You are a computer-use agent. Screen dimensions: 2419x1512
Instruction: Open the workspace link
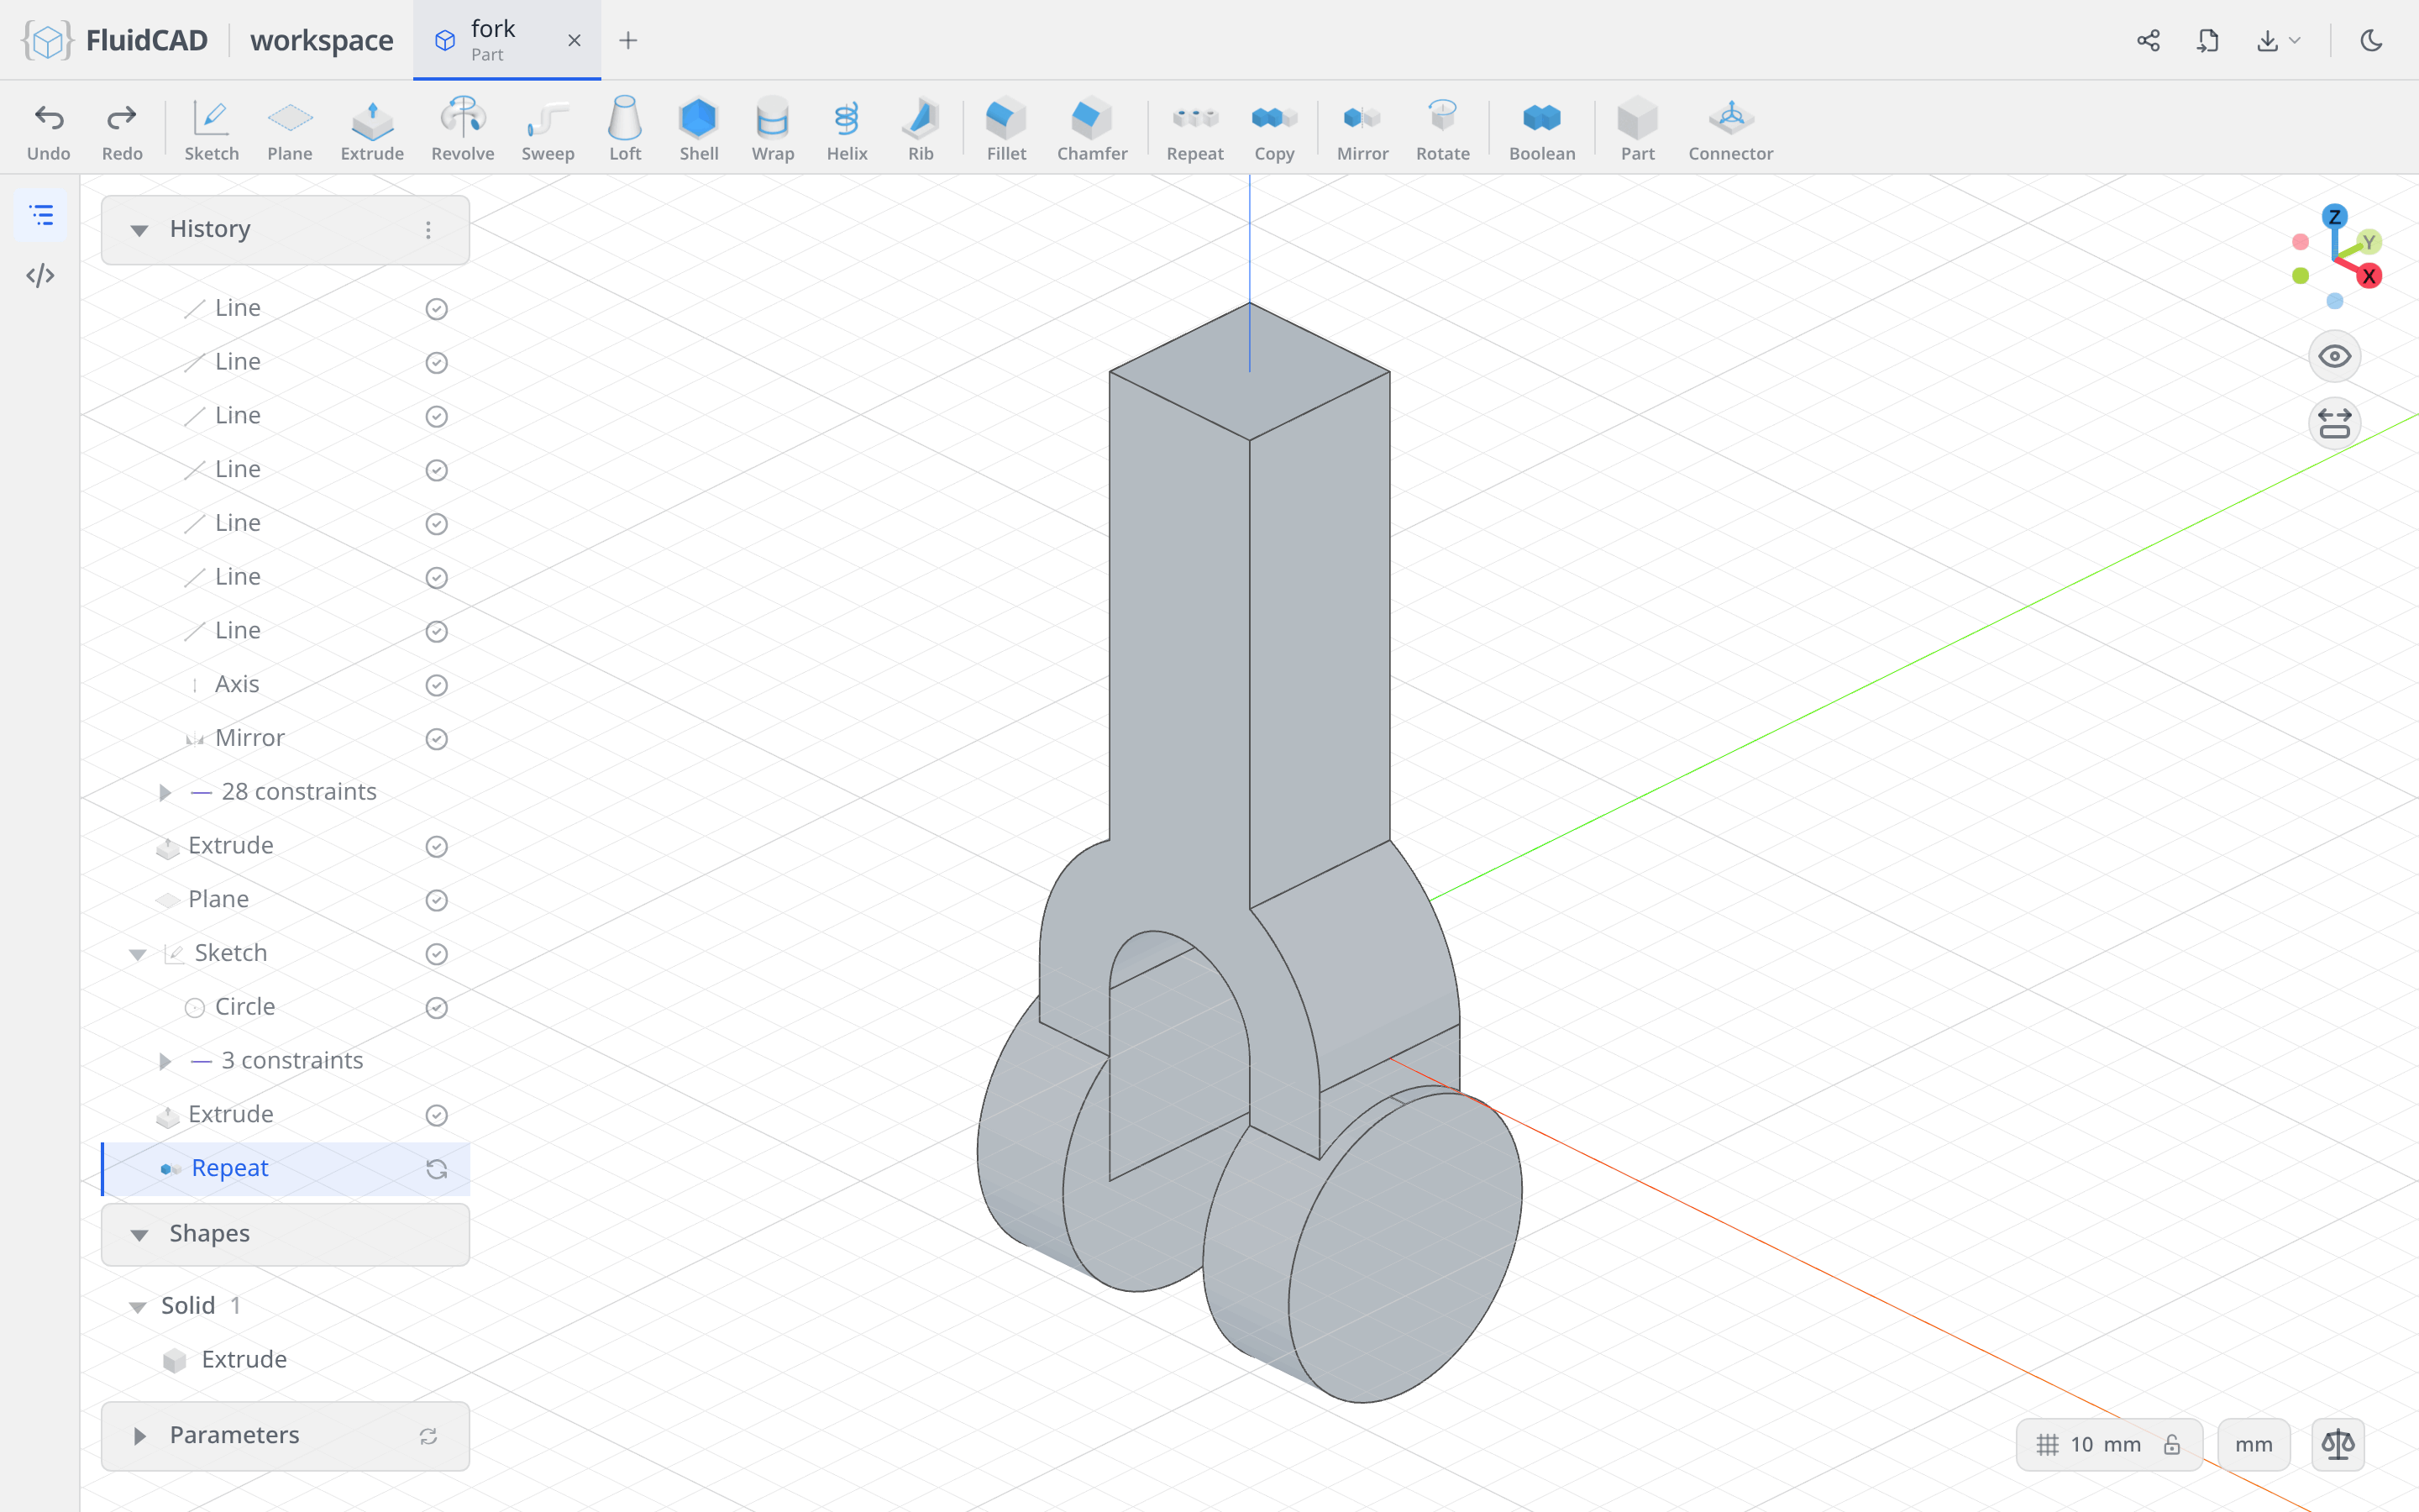point(322,40)
